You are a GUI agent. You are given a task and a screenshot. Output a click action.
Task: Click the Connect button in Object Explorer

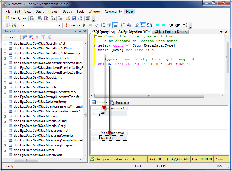[11, 37]
